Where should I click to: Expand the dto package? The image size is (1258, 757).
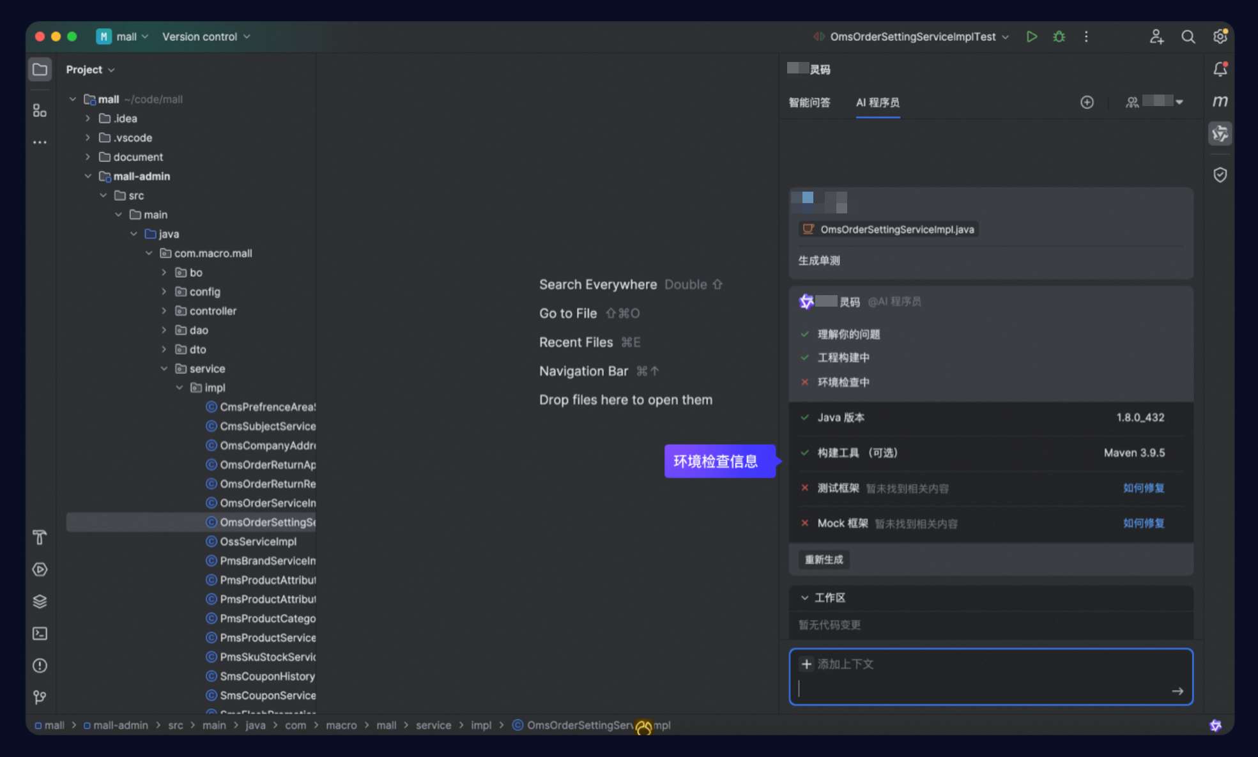click(x=164, y=349)
